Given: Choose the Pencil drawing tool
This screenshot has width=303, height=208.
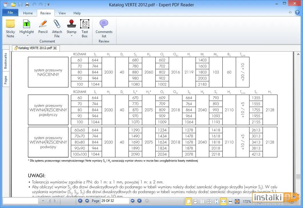Looking at the screenshot, I should pyautogui.click(x=43, y=27).
